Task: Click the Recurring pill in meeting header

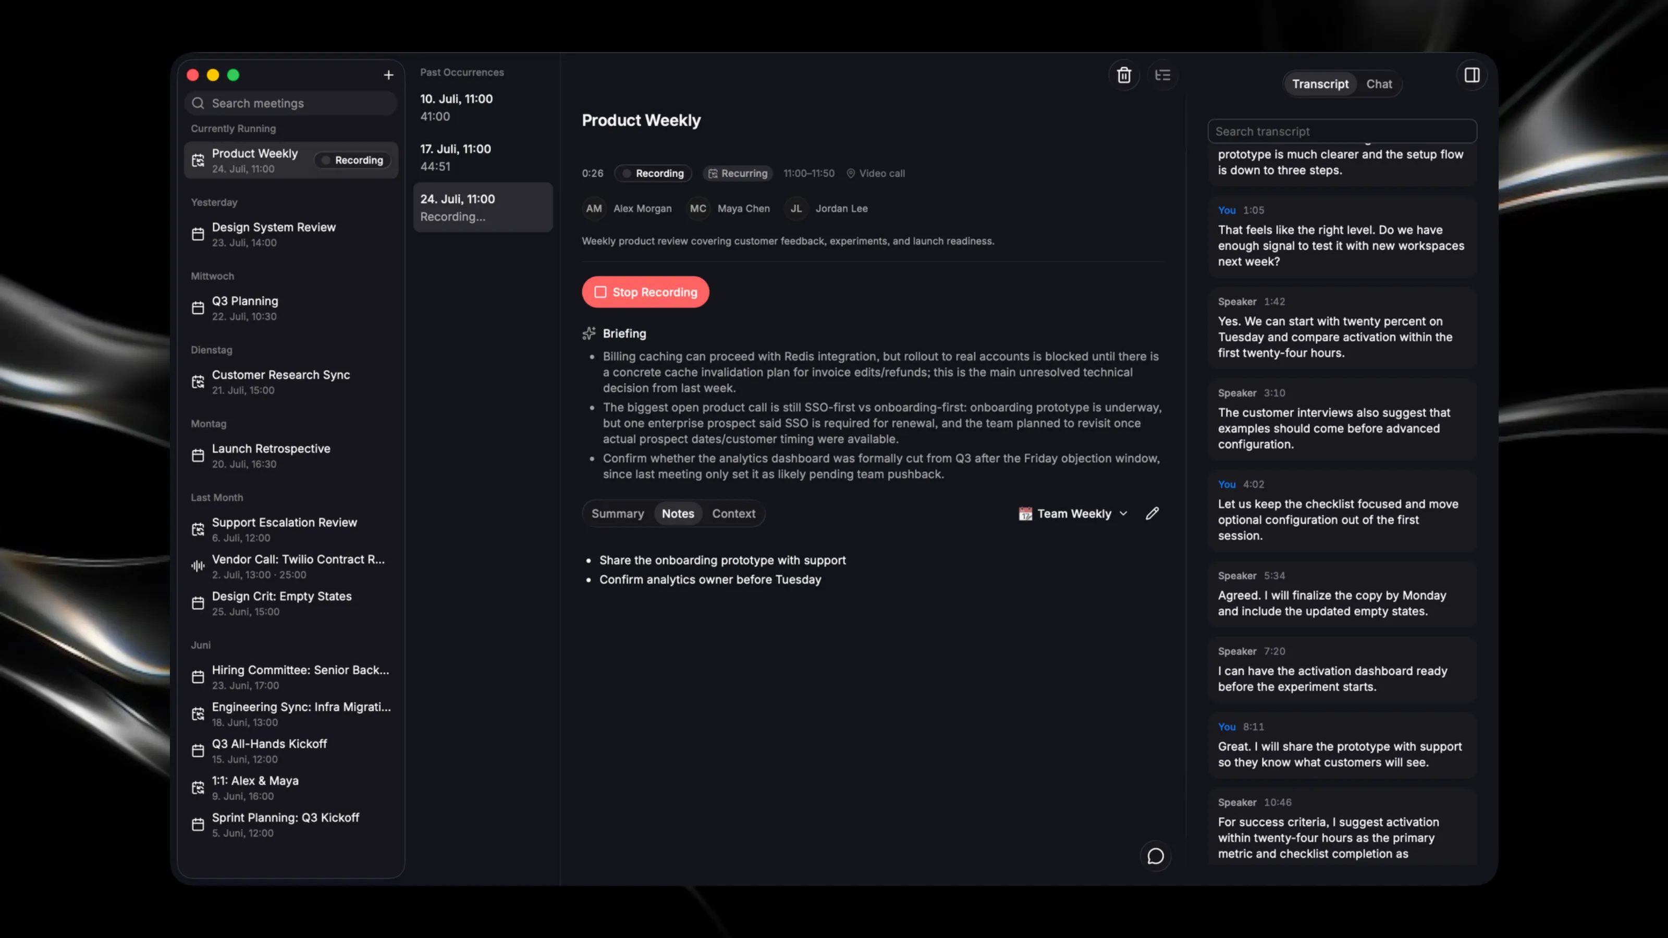Action: pyautogui.click(x=738, y=174)
